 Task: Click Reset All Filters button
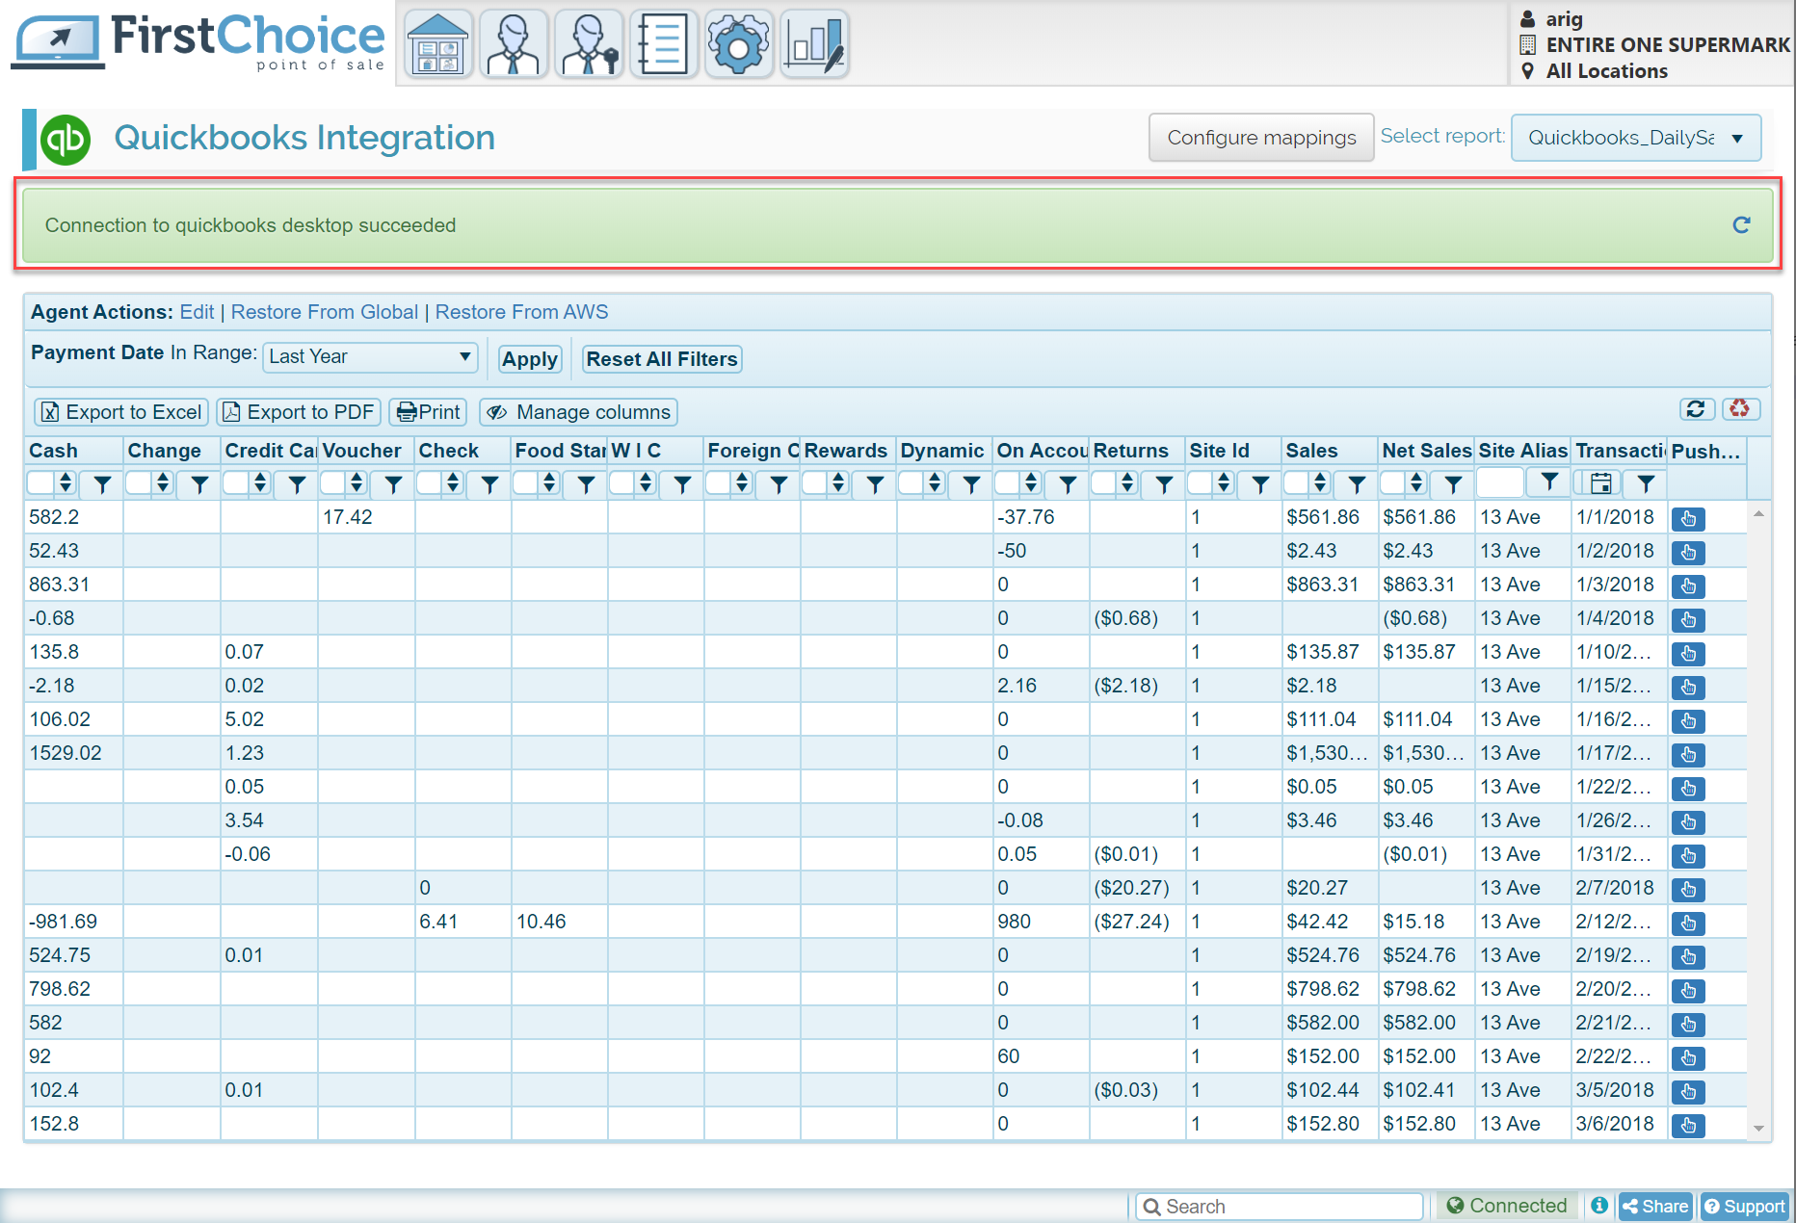[x=662, y=359]
